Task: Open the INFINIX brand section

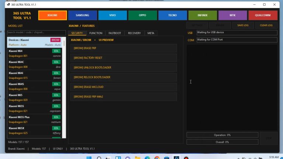Action: click(x=203, y=15)
